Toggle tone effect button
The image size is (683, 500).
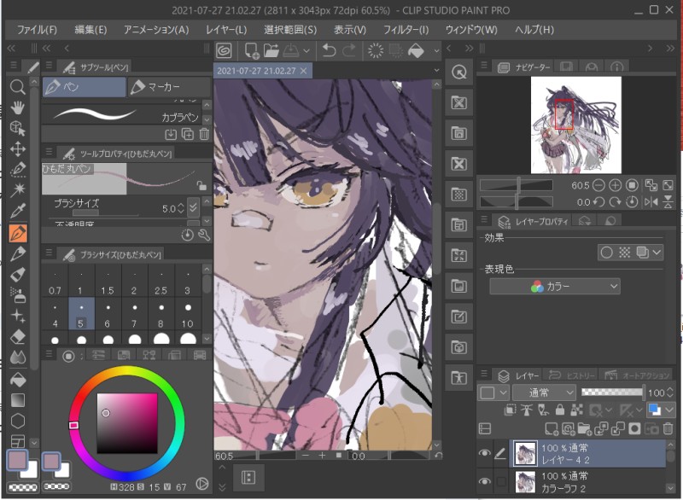tap(625, 253)
